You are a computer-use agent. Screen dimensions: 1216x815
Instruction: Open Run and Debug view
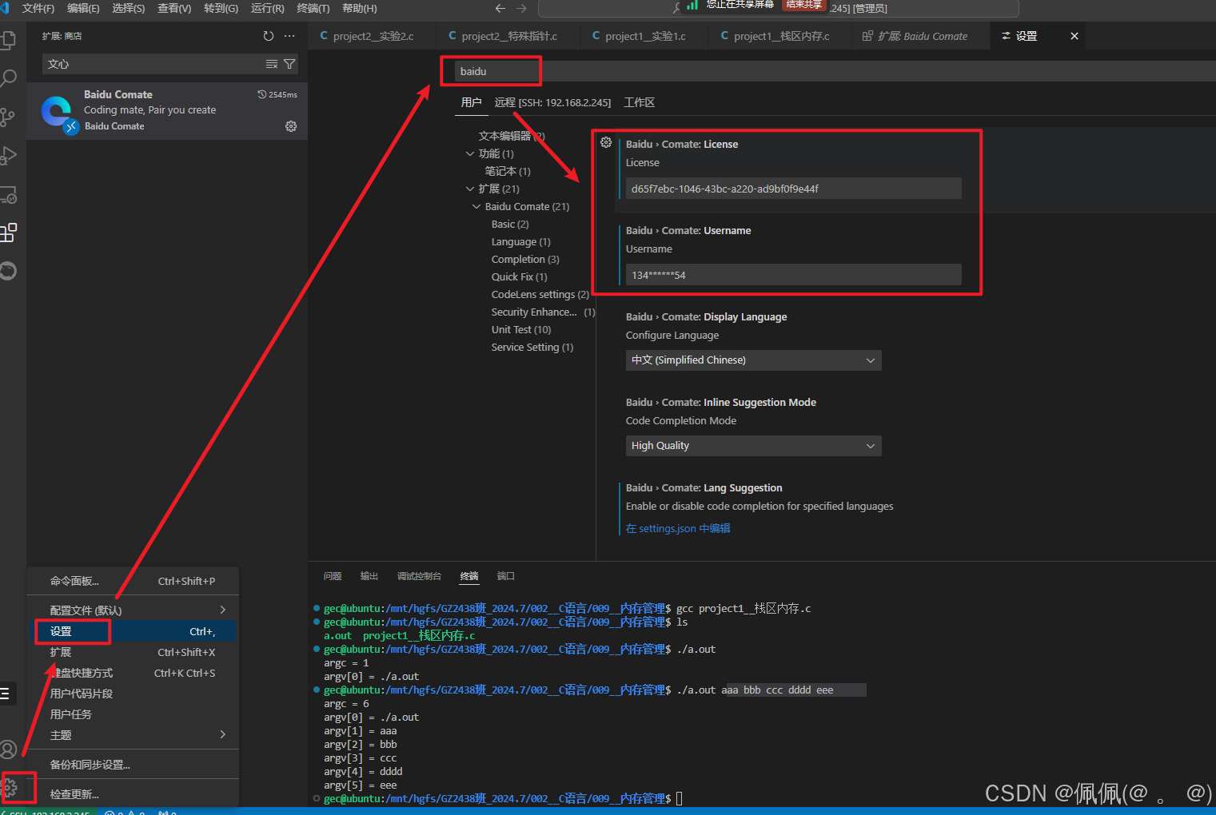click(x=8, y=155)
